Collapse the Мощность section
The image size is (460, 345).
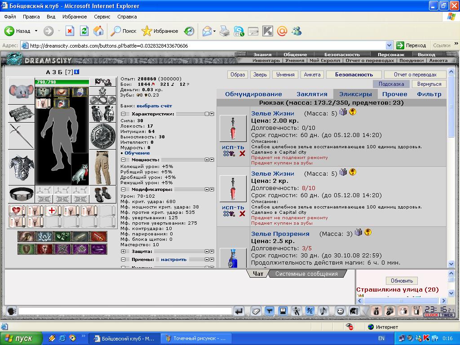[123, 159]
